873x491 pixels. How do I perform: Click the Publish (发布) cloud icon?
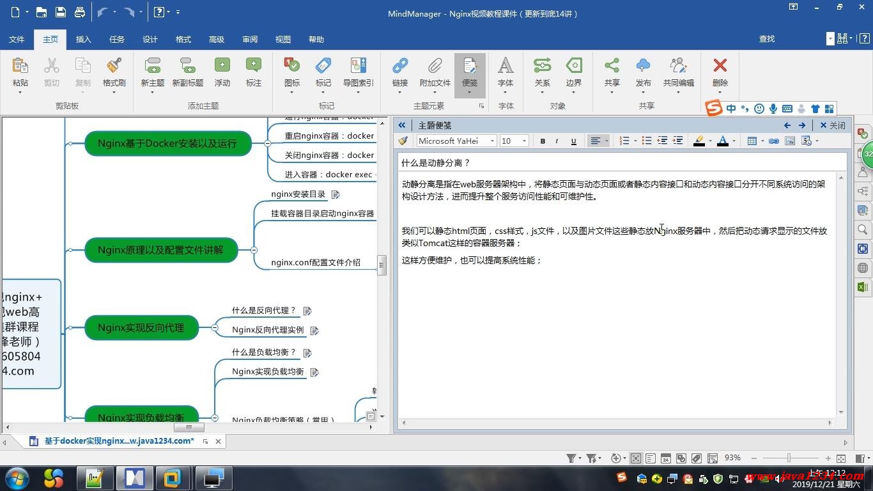(x=644, y=66)
